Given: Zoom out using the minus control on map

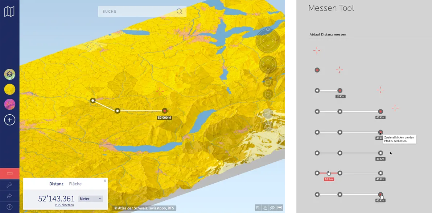Looking at the screenshot, I should [x=268, y=94].
